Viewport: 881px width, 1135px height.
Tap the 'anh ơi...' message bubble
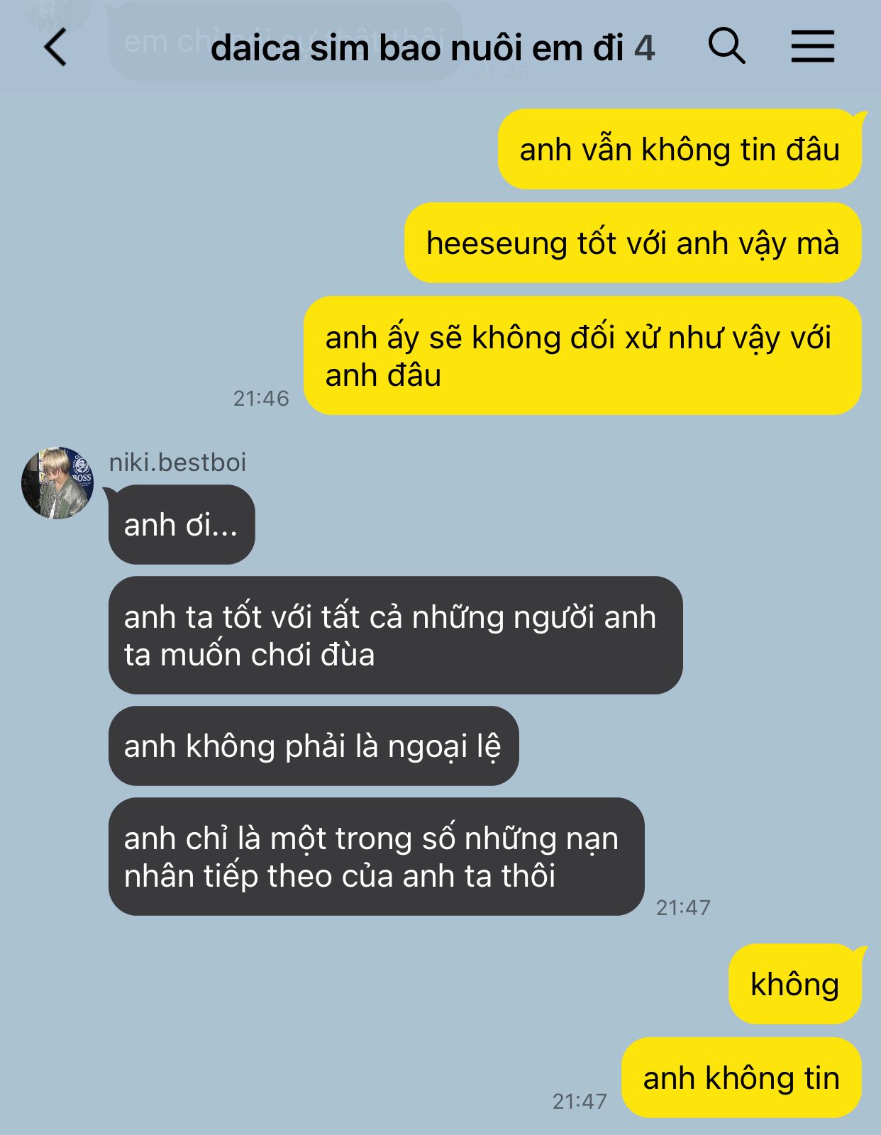(182, 525)
